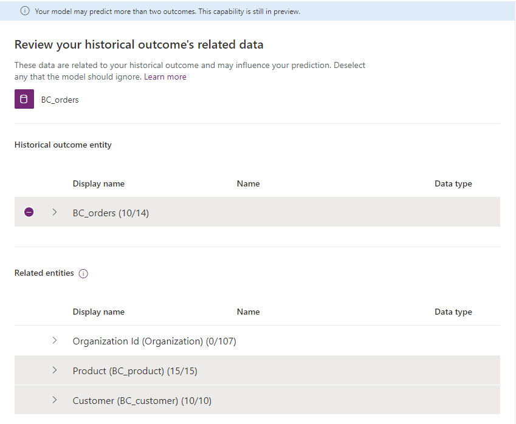Toggle the partial selection circle for BC_orders
The width and height of the screenshot is (516, 424).
(x=29, y=212)
